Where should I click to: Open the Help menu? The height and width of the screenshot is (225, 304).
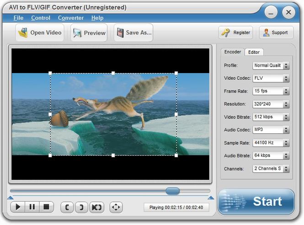point(97,18)
